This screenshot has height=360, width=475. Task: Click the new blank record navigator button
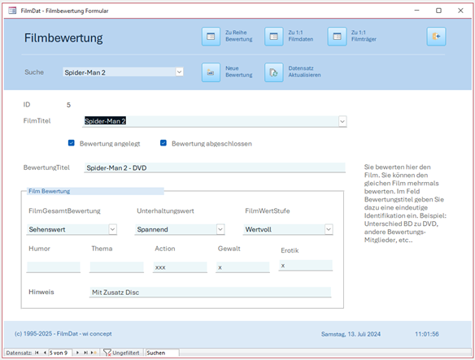click(x=94, y=353)
